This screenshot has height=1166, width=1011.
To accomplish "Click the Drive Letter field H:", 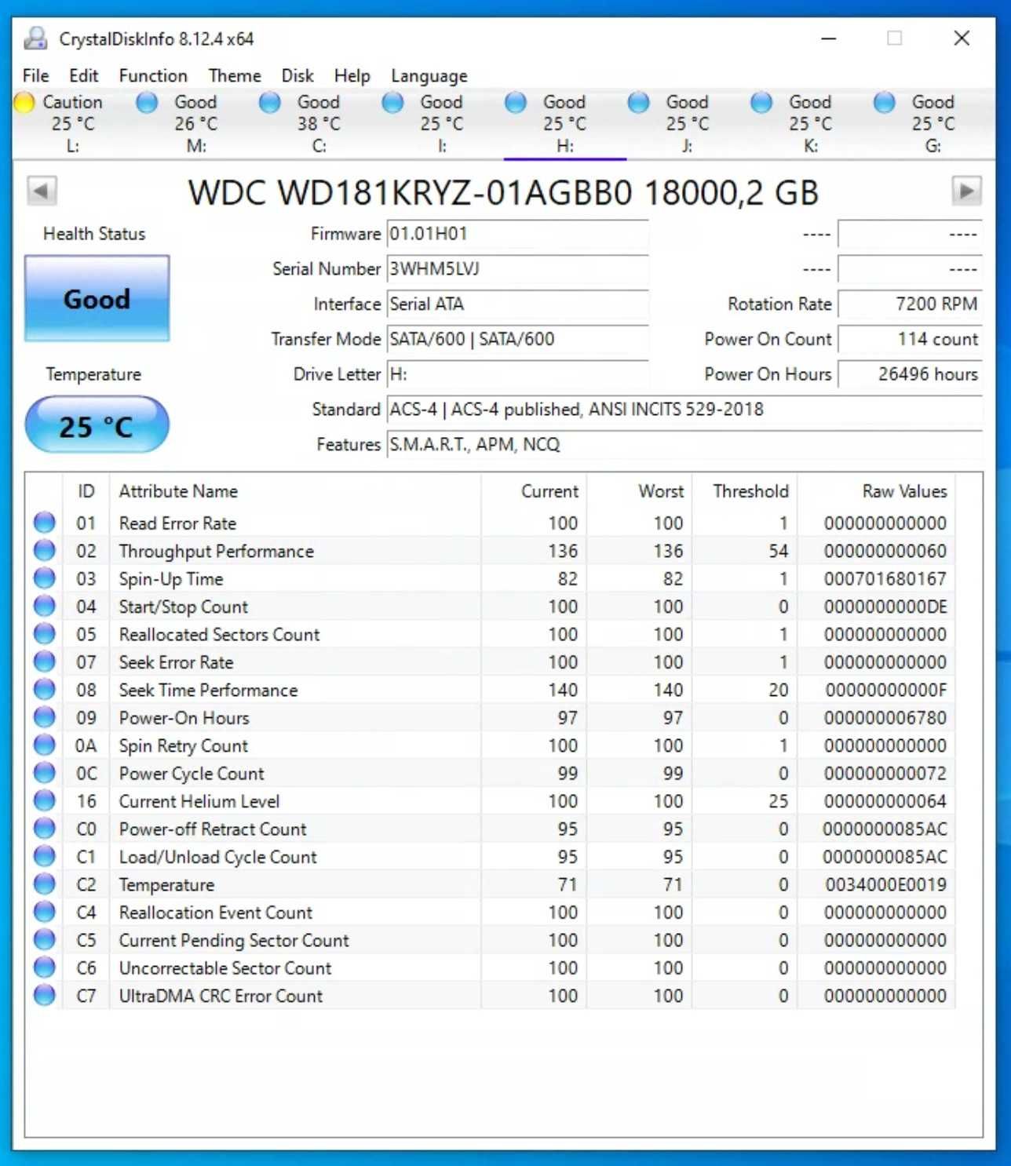I will (x=517, y=374).
